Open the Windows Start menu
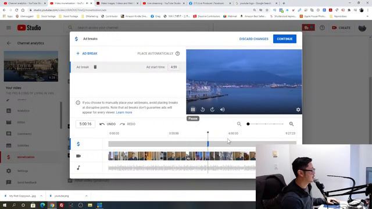The image size is (372, 209). click(x=5, y=205)
